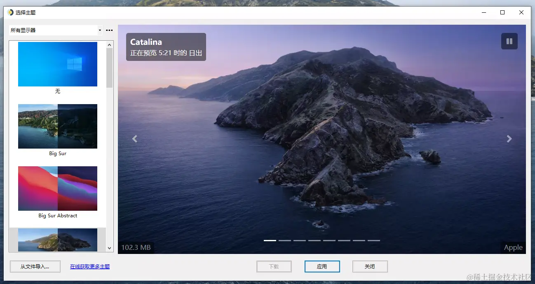
Task: Maximize the 选择主题 window
Action: click(502, 12)
